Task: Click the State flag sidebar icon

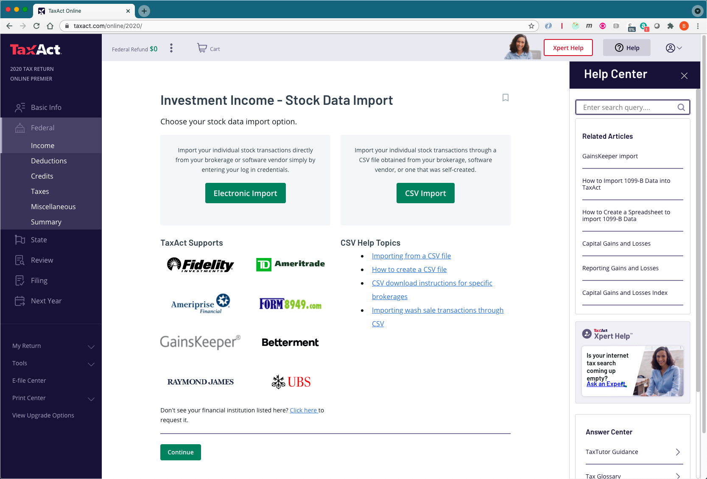Action: click(x=20, y=240)
